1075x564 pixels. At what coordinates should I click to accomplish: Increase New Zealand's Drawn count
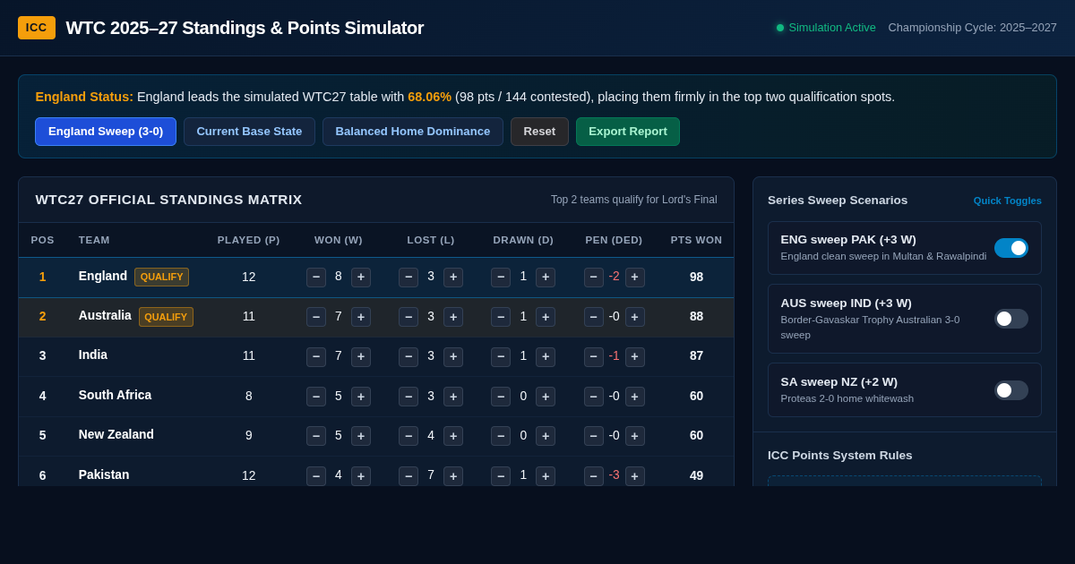(x=546, y=436)
